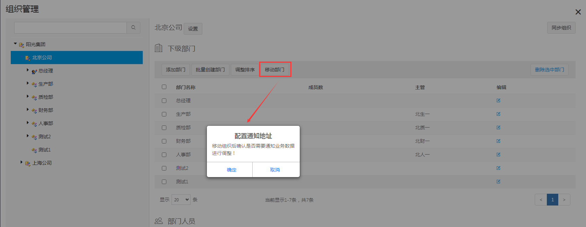Click the 北质一 supervisor cell
The image size is (586, 227).
(x=422, y=128)
